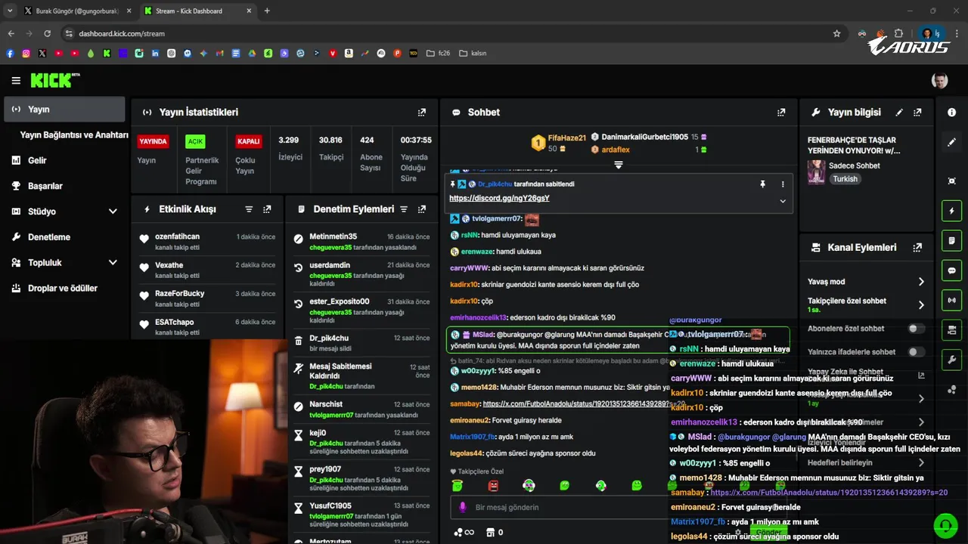Open the LinkedIn bookmark
This screenshot has height=544, width=968.
(155, 54)
